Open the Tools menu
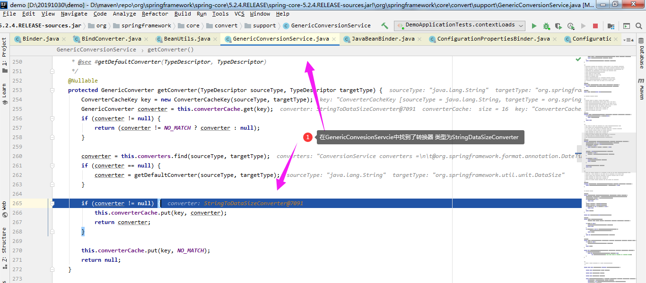 tap(220, 14)
